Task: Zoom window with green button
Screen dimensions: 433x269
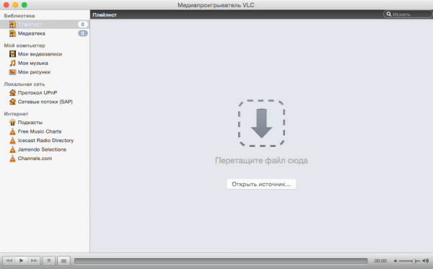Action: 25,5
